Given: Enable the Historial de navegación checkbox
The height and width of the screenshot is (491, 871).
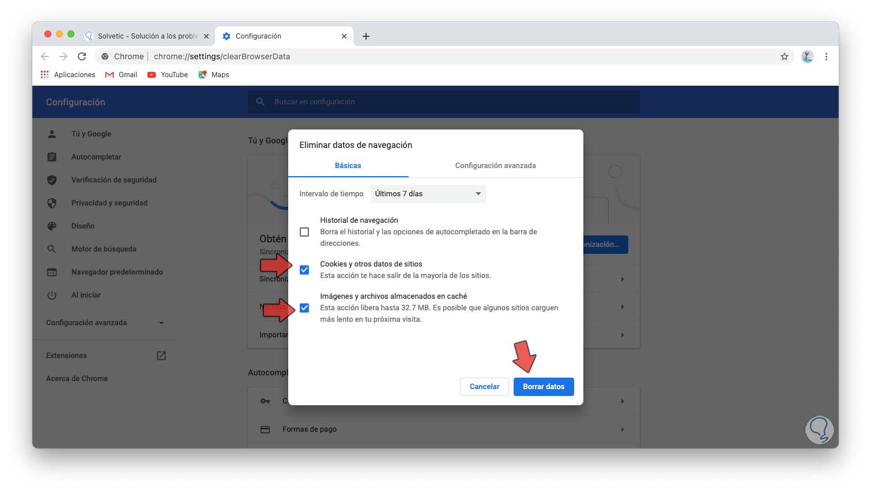Looking at the screenshot, I should pos(304,231).
